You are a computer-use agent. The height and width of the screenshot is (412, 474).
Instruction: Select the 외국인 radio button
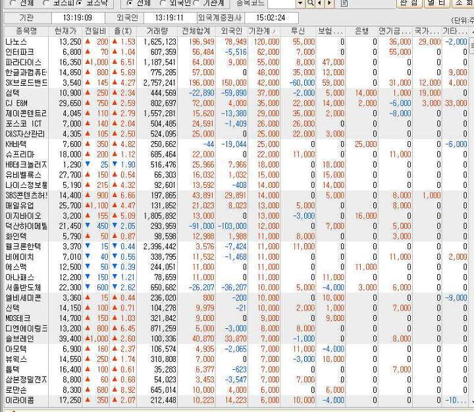click(x=163, y=3)
